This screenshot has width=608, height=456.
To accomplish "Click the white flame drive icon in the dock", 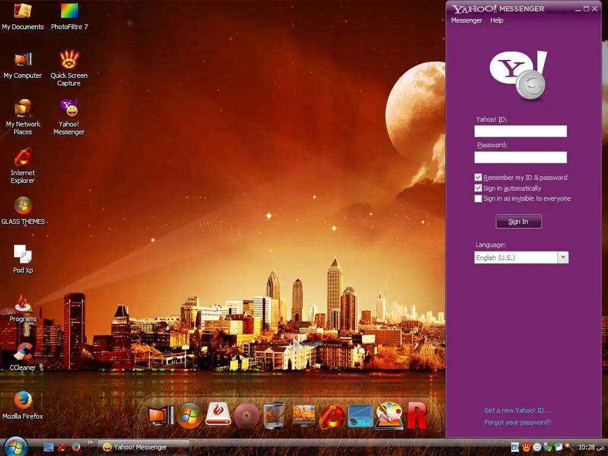I will [x=218, y=414].
